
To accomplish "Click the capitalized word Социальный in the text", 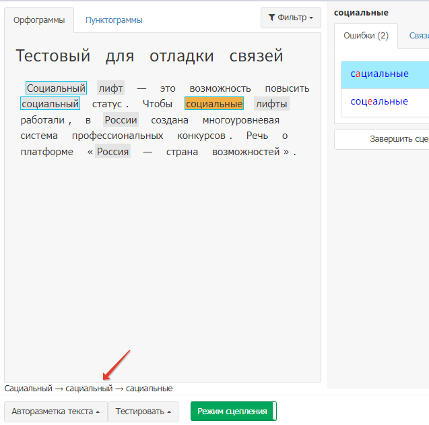I will tap(56, 88).
